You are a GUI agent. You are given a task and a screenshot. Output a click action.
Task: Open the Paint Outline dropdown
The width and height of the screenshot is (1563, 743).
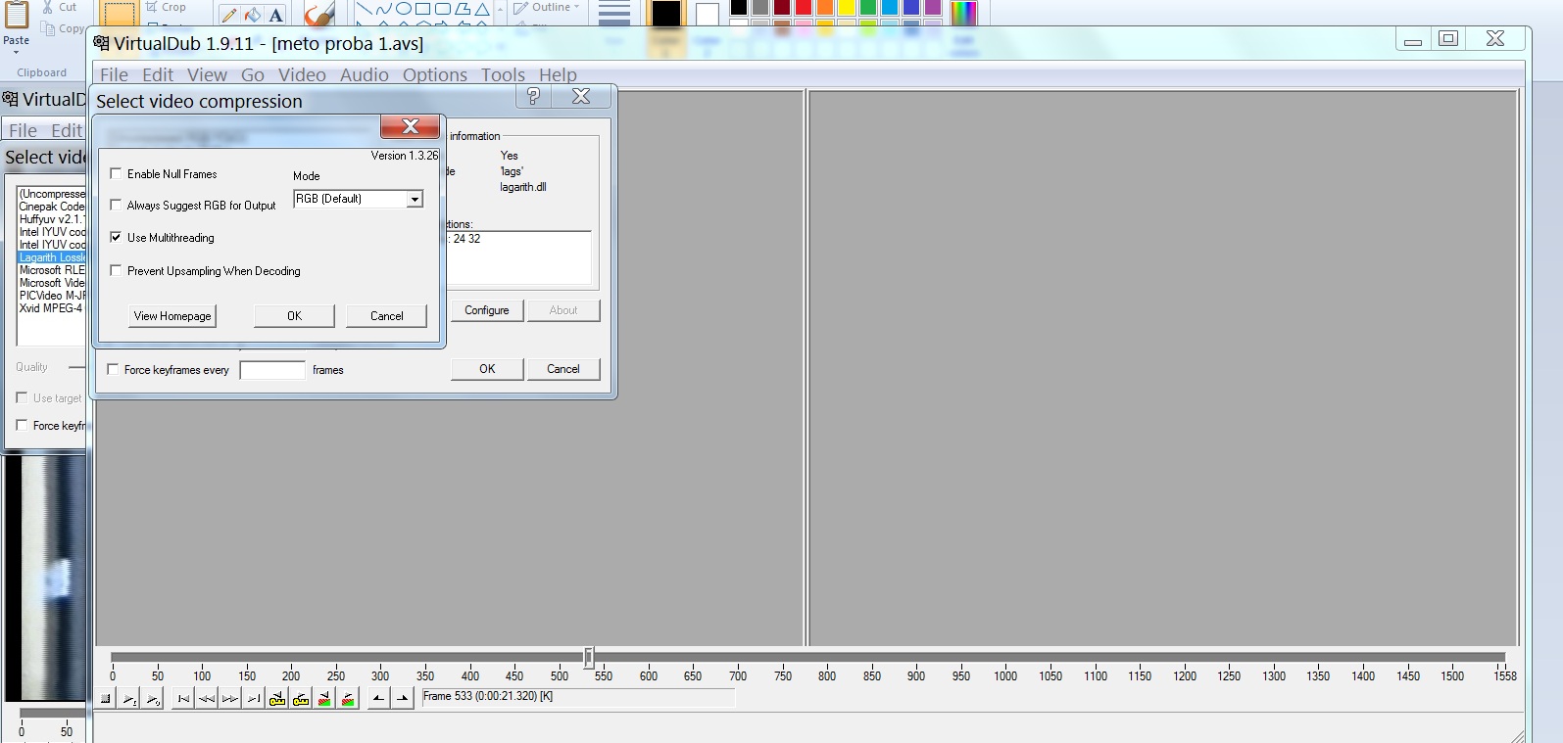[547, 8]
